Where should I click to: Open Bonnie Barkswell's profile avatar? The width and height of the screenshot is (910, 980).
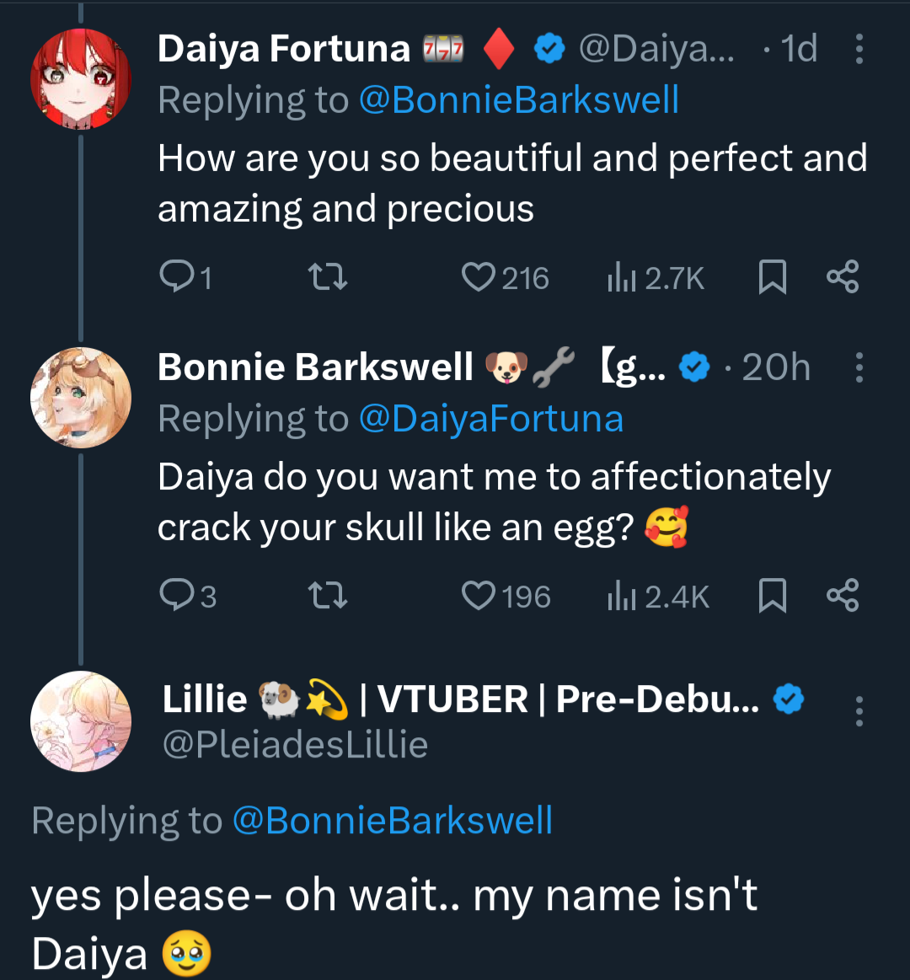tap(80, 397)
